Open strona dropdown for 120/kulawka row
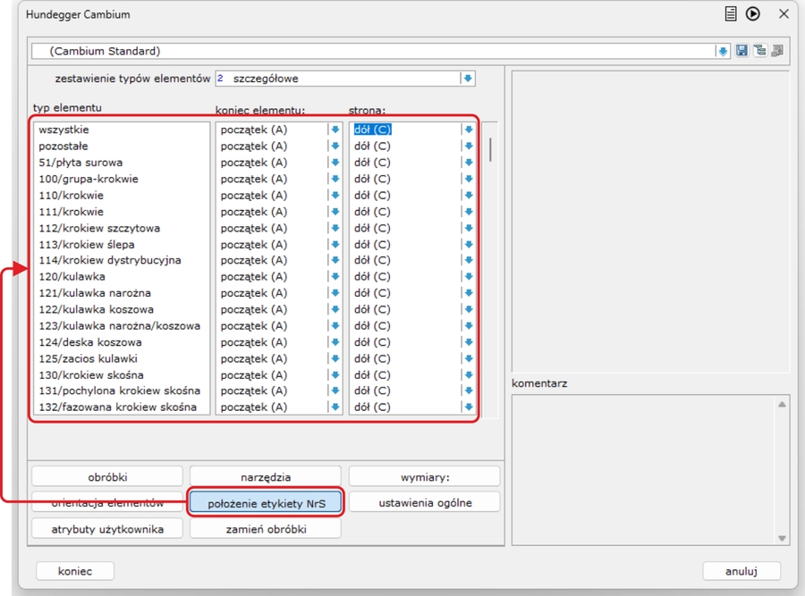805x596 pixels. (x=468, y=276)
